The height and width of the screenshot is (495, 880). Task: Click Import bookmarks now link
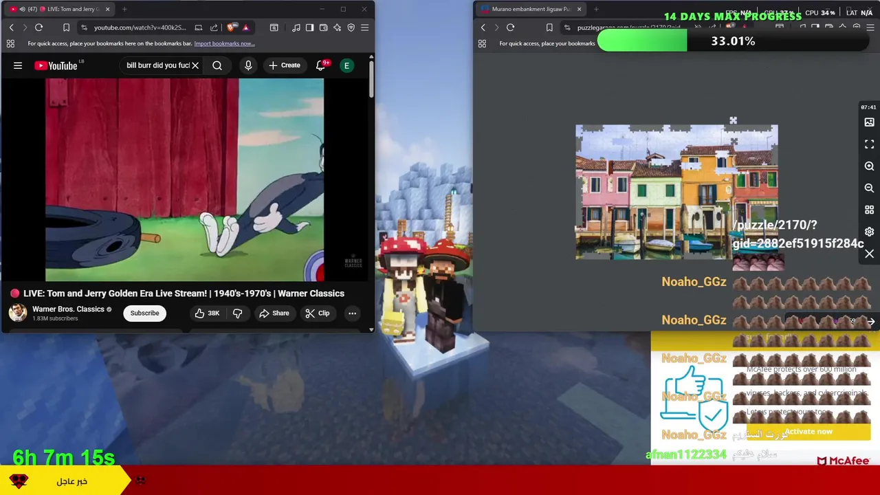[x=224, y=43]
